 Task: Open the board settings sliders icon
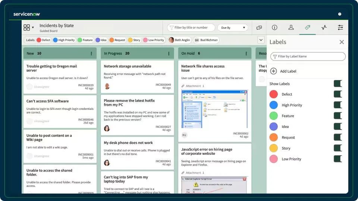(x=340, y=28)
